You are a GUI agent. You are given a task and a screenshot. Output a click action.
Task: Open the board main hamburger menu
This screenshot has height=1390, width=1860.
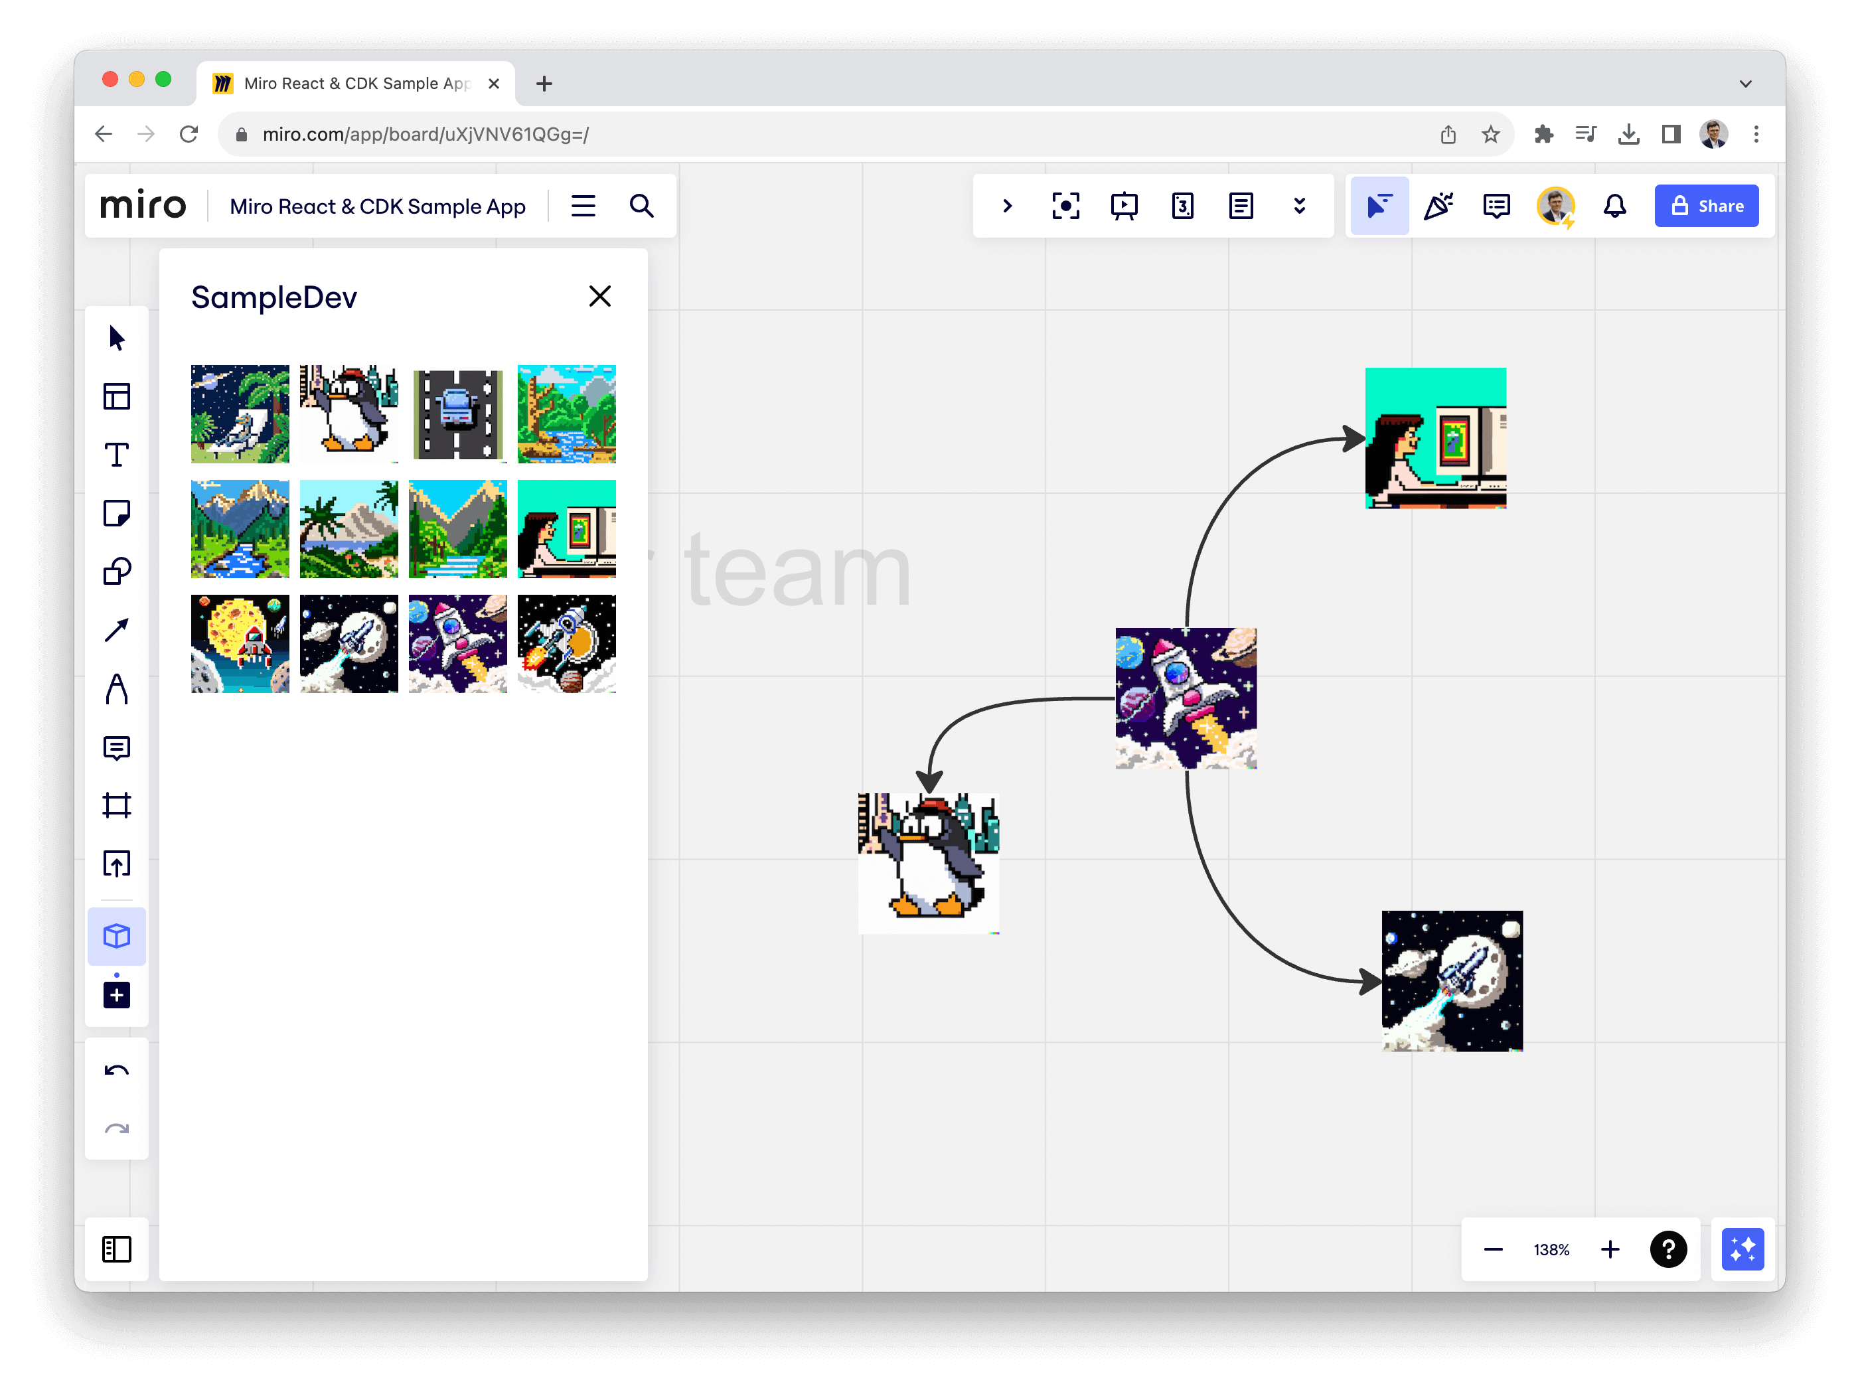point(583,206)
